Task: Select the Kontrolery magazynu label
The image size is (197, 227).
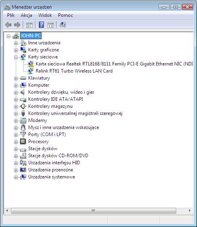Action: click(50, 106)
